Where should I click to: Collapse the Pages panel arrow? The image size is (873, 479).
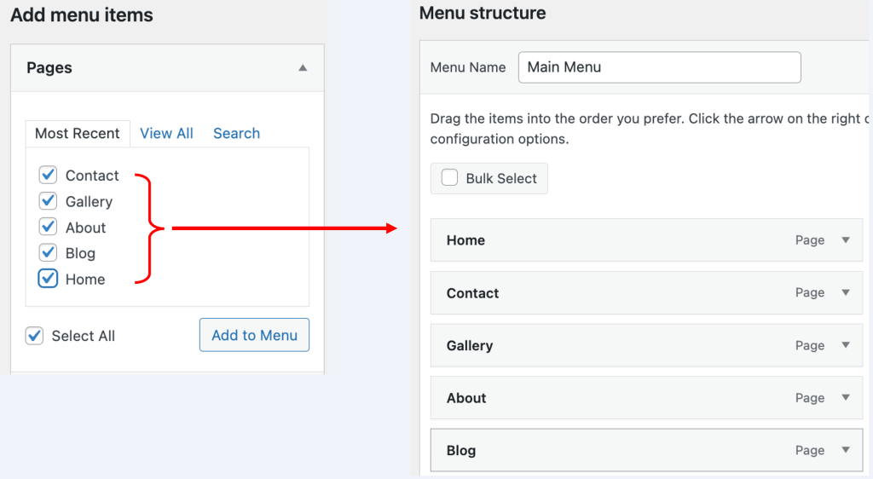[x=303, y=68]
